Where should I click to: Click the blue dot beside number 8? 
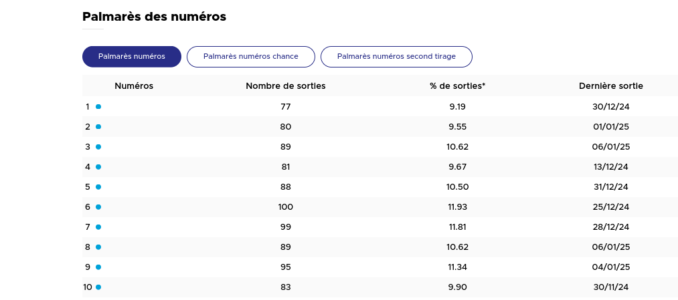tap(98, 247)
